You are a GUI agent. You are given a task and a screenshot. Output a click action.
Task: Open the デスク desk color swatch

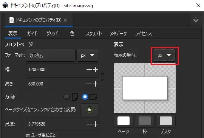point(166,121)
